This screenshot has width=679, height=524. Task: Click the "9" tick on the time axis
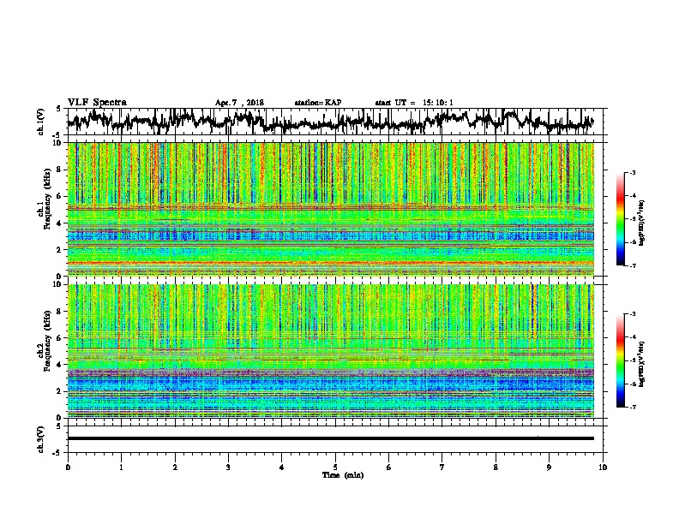tap(549, 467)
